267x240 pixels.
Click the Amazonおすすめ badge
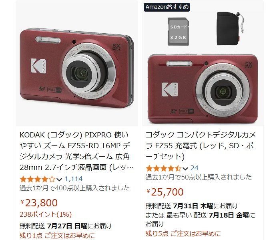(x=167, y=7)
